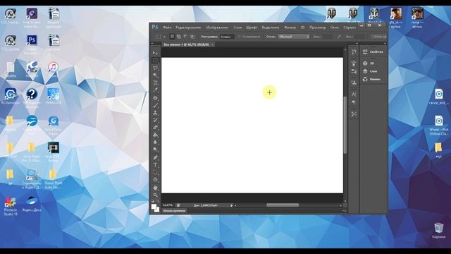This screenshot has width=451, height=254.
Task: Select the Path Selection tool
Action: click(155, 172)
